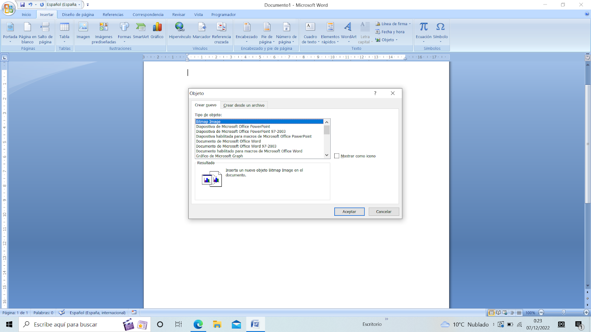
Task: Insert a Página en blanco
Action: click(x=27, y=32)
